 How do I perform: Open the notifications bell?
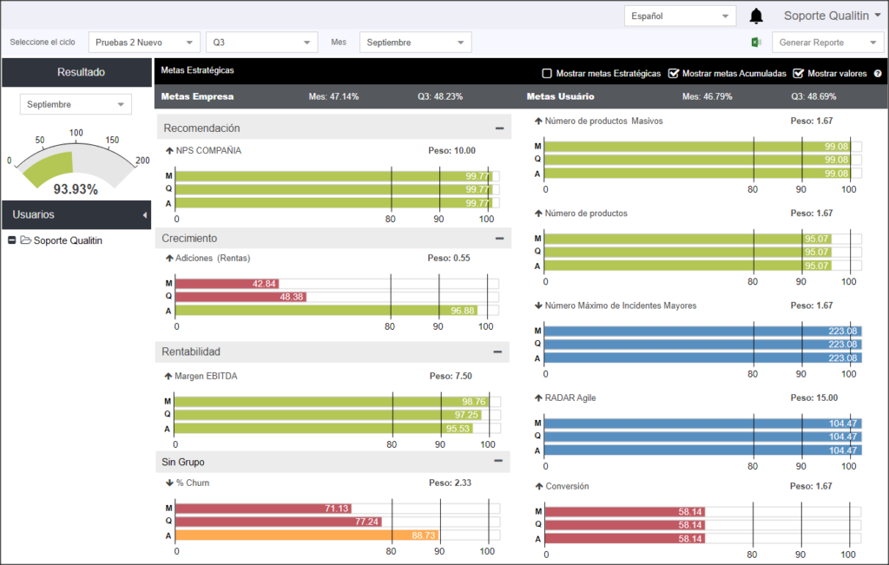click(x=756, y=16)
